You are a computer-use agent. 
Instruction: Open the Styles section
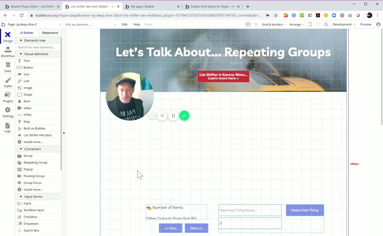(8, 82)
